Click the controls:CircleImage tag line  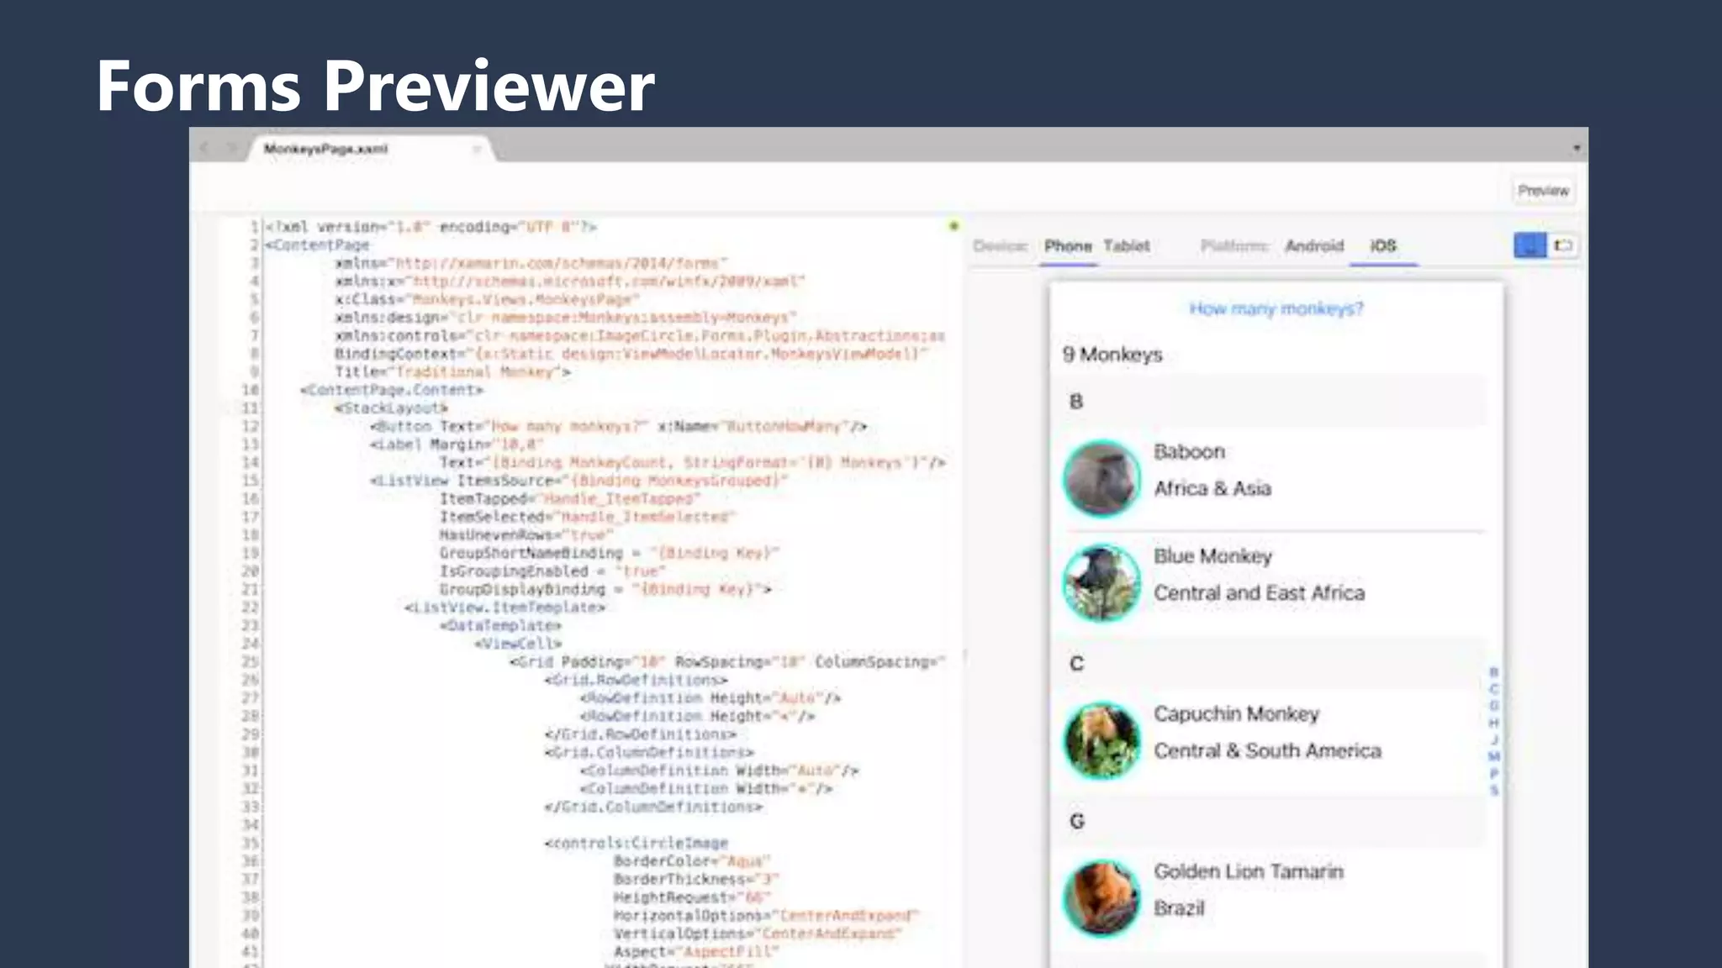coord(637,843)
